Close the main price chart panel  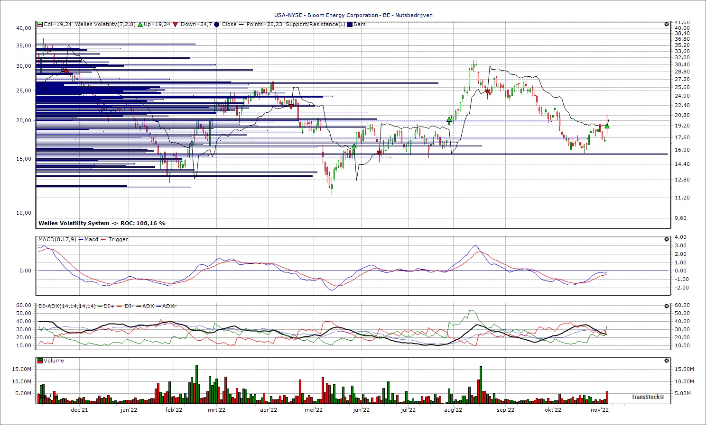[x=667, y=24]
